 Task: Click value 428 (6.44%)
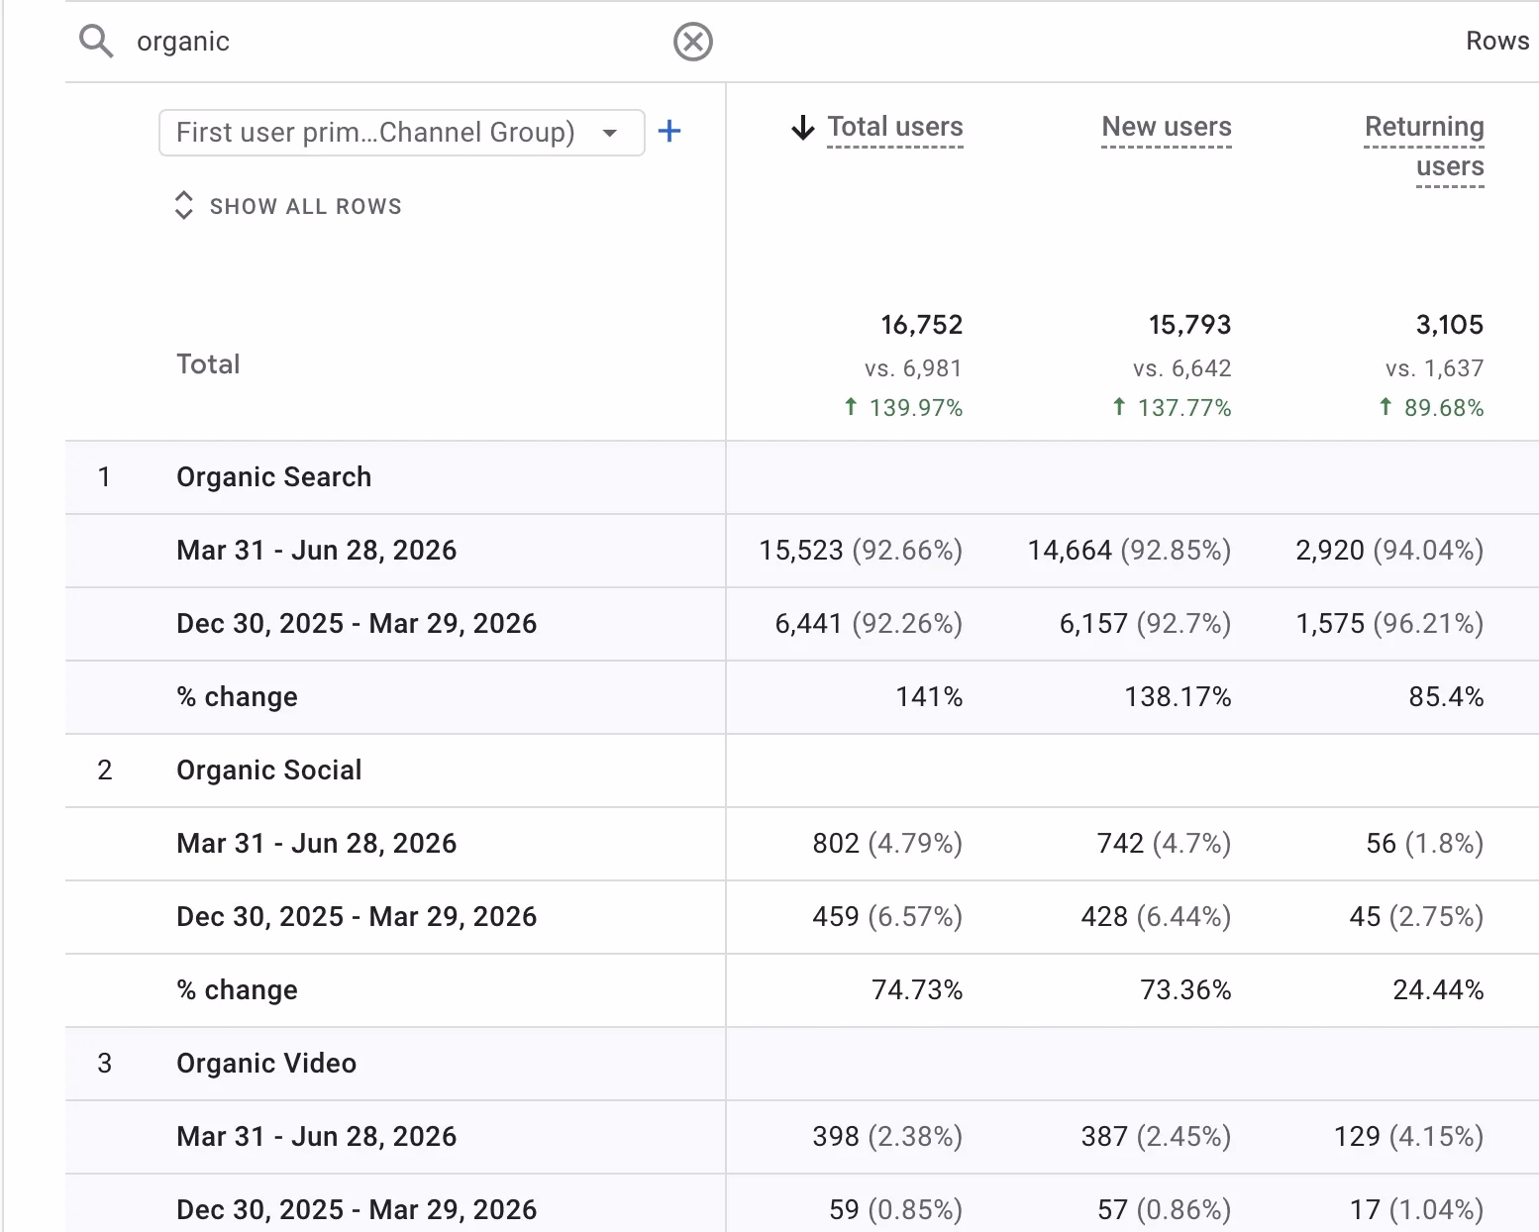click(x=1156, y=917)
